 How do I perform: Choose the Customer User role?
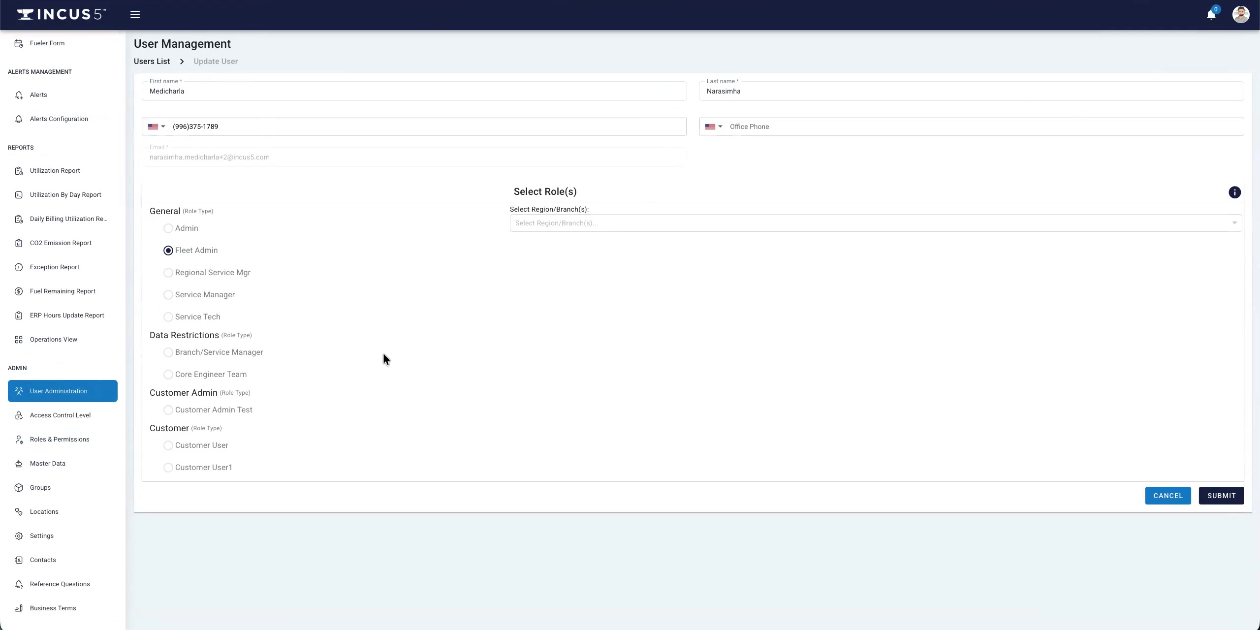tap(168, 445)
